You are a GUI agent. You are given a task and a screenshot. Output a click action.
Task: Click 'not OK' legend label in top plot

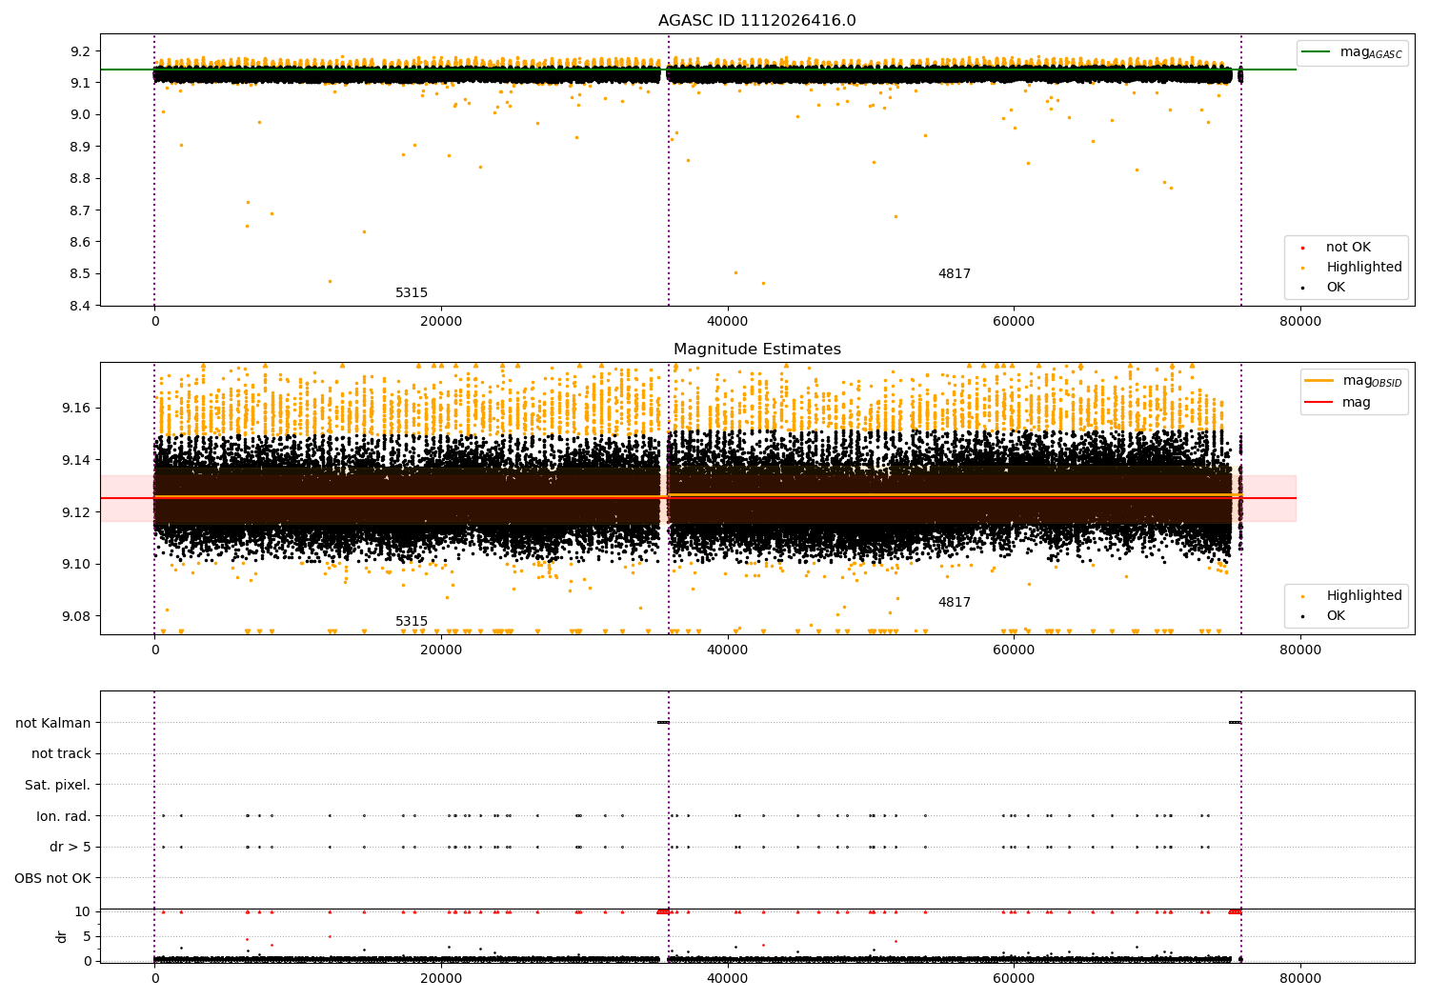click(1348, 248)
